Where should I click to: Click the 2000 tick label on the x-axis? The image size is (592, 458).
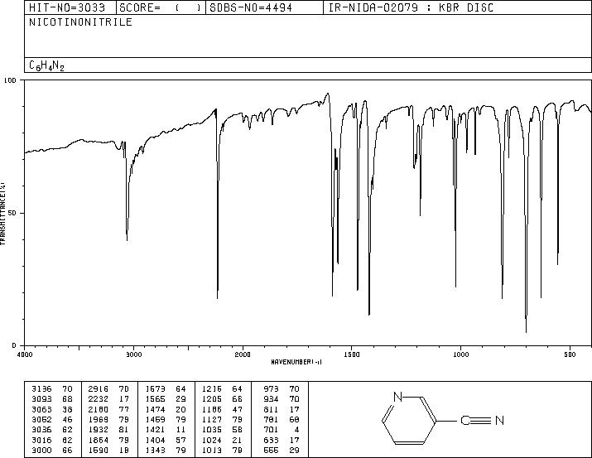click(243, 354)
